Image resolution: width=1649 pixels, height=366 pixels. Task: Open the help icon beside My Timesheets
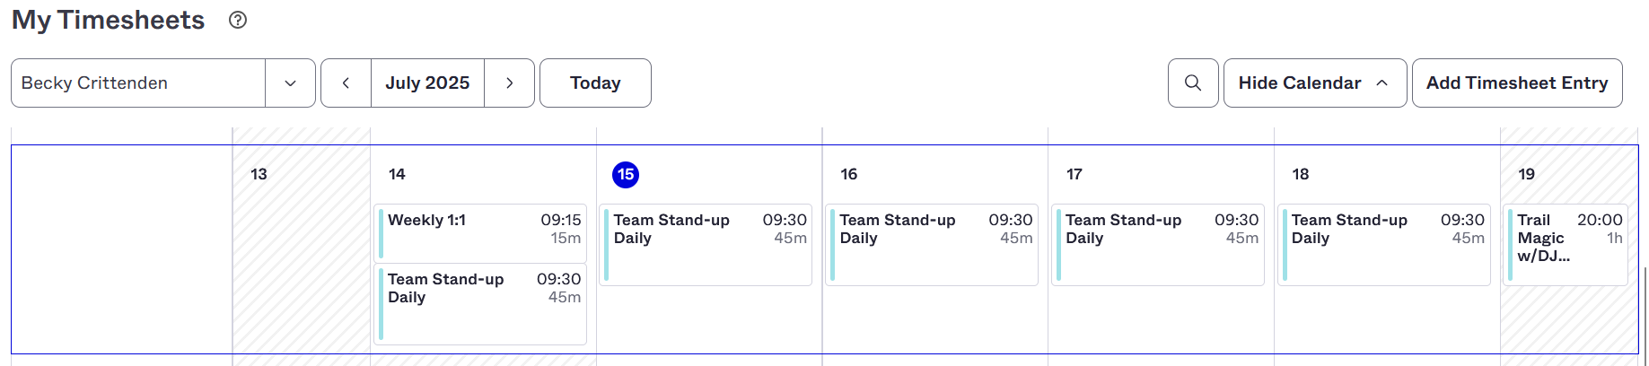tap(238, 20)
